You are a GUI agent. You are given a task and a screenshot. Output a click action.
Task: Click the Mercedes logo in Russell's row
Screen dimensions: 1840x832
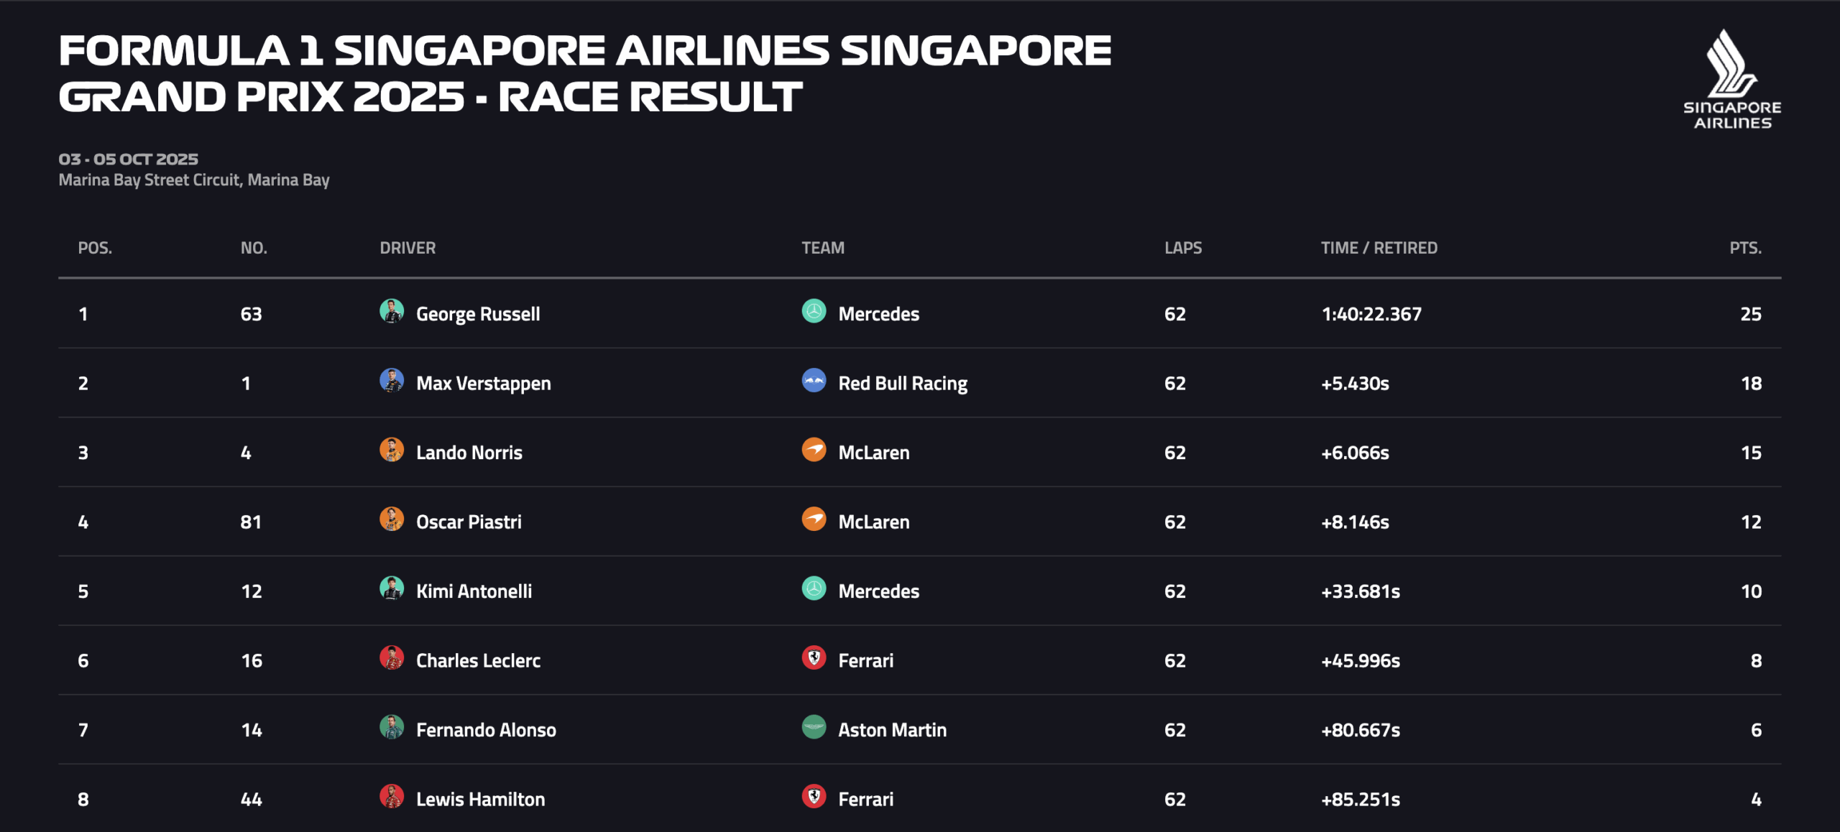tap(814, 312)
